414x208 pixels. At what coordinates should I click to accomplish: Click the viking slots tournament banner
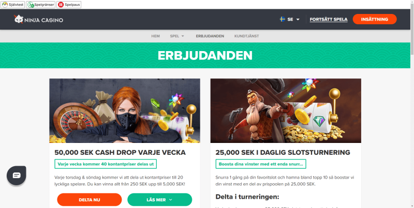coord(286,111)
